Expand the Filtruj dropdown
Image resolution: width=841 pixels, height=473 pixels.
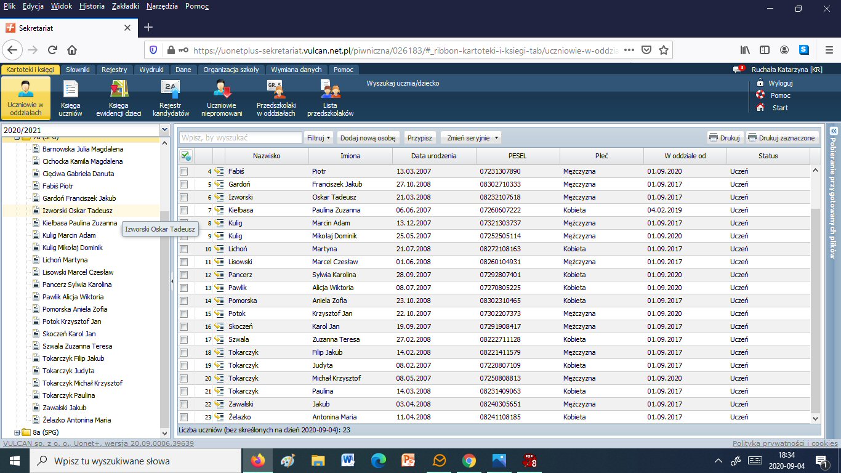[x=319, y=138]
